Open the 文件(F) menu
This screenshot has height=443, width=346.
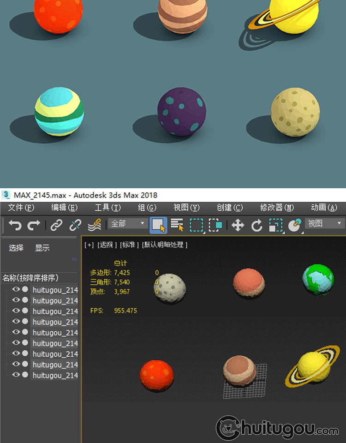point(21,208)
